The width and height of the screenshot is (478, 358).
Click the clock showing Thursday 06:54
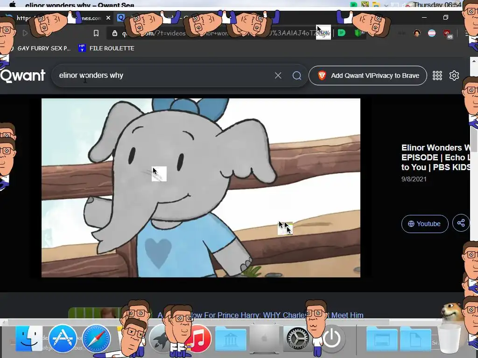click(437, 5)
